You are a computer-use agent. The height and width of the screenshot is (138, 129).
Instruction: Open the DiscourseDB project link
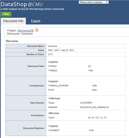click(25, 30)
